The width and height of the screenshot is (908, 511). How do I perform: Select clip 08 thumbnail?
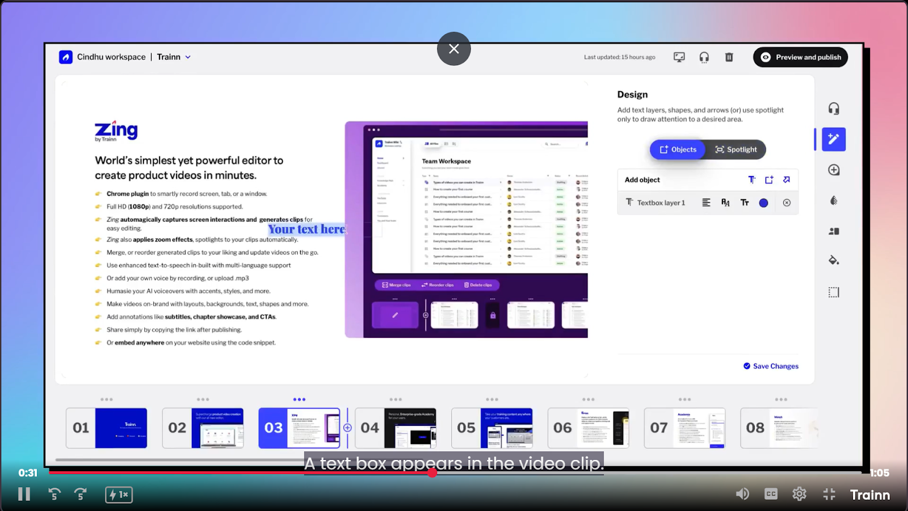pos(780,428)
